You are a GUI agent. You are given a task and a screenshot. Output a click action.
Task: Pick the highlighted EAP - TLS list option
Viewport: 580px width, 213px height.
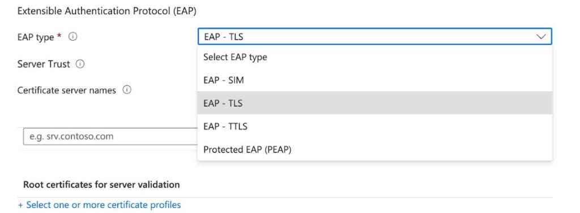(375, 103)
